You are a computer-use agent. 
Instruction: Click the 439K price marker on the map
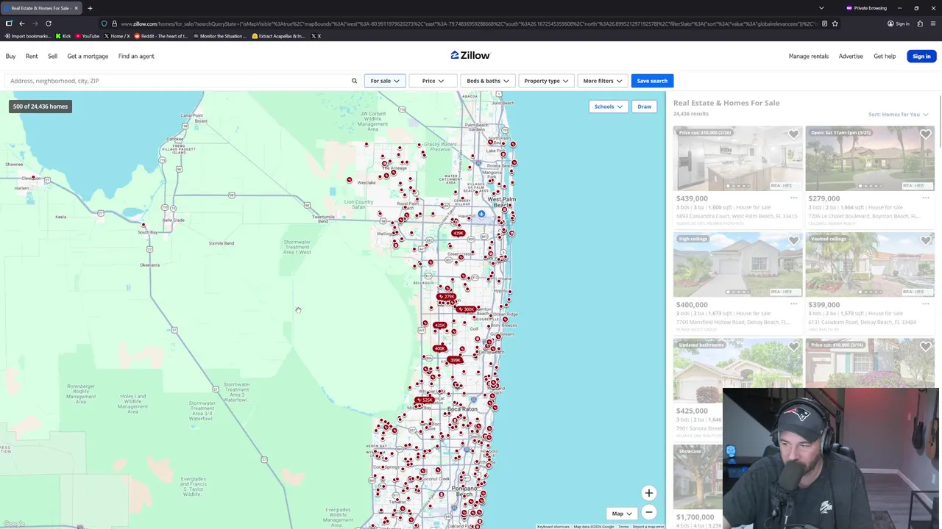click(x=458, y=233)
